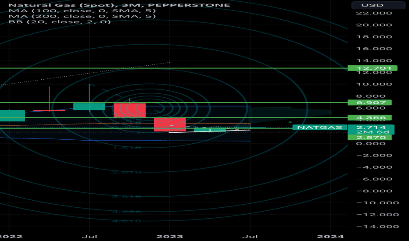Click the −8.000 price axis label
409x241 pixels.
tap(374, 191)
